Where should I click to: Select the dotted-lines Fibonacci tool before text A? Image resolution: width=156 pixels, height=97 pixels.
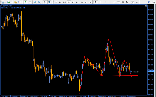[133, 2]
